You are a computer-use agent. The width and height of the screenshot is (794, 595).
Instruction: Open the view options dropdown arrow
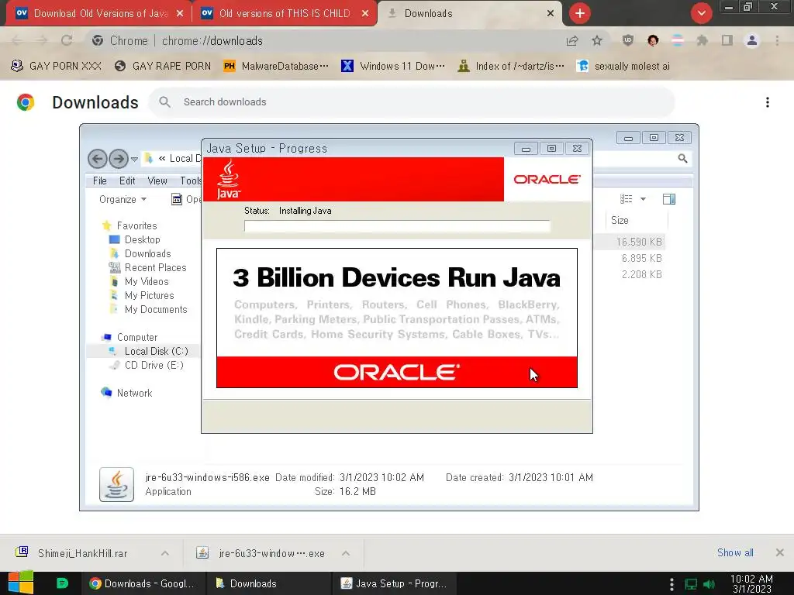pyautogui.click(x=643, y=199)
